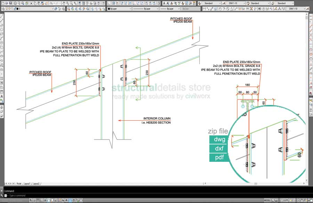Viewport: 313px width, 203px height.
Task: Click the Cut scissors icon
Action: pyautogui.click(x=31, y=3)
